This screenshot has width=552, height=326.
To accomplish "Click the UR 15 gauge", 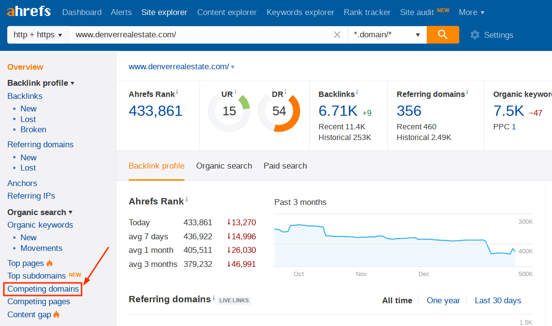I will (x=229, y=111).
